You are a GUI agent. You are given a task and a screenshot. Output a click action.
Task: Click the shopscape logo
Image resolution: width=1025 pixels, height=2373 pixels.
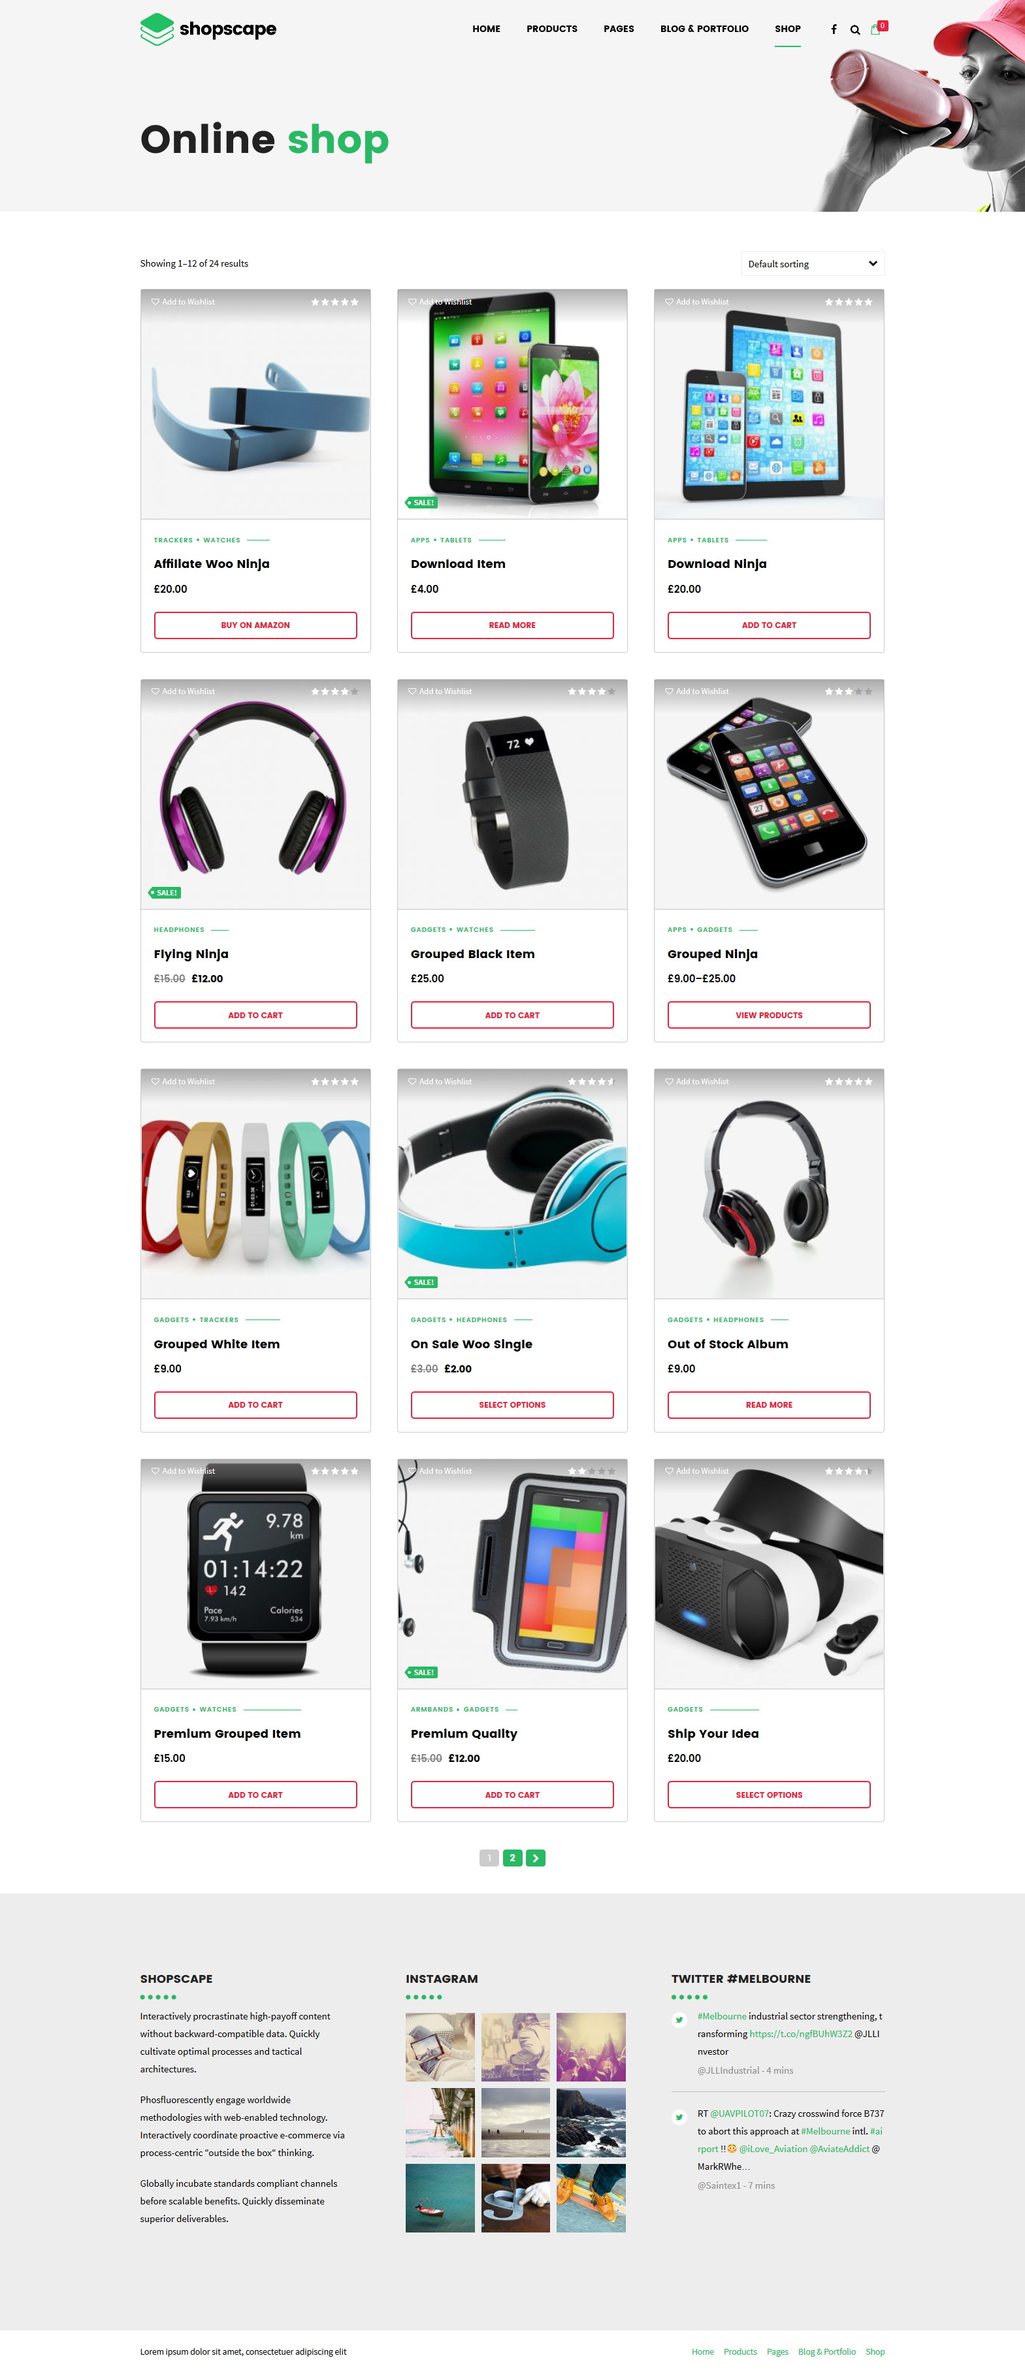(208, 29)
